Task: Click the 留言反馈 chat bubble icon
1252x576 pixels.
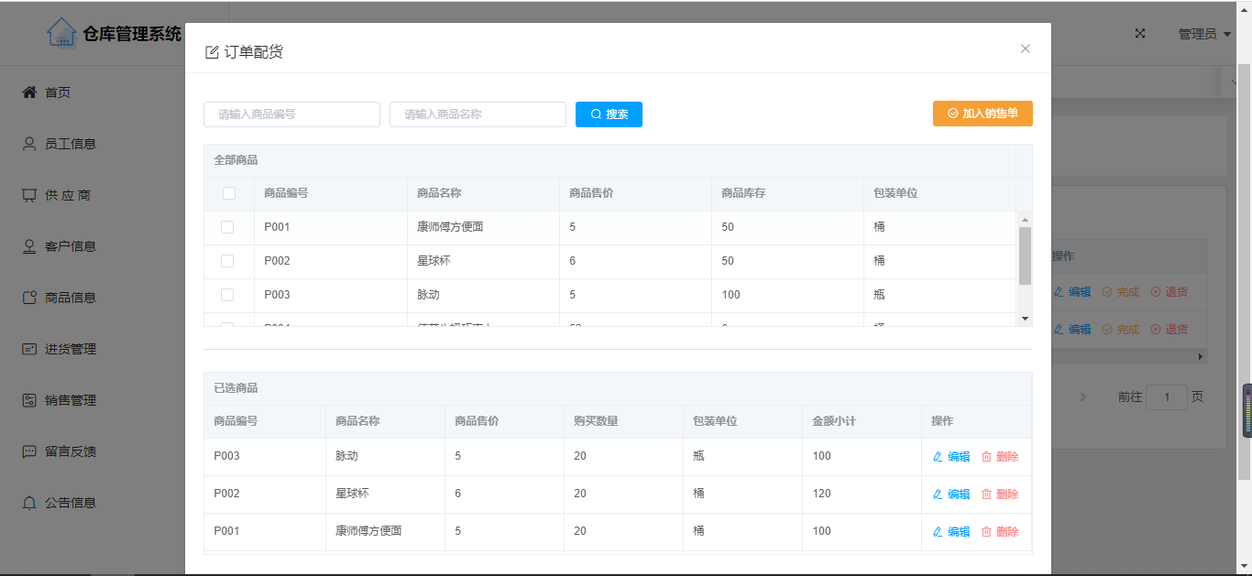Action: (x=29, y=451)
